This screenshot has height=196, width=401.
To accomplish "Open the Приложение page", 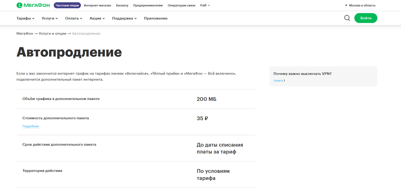I will pyautogui.click(x=156, y=18).
